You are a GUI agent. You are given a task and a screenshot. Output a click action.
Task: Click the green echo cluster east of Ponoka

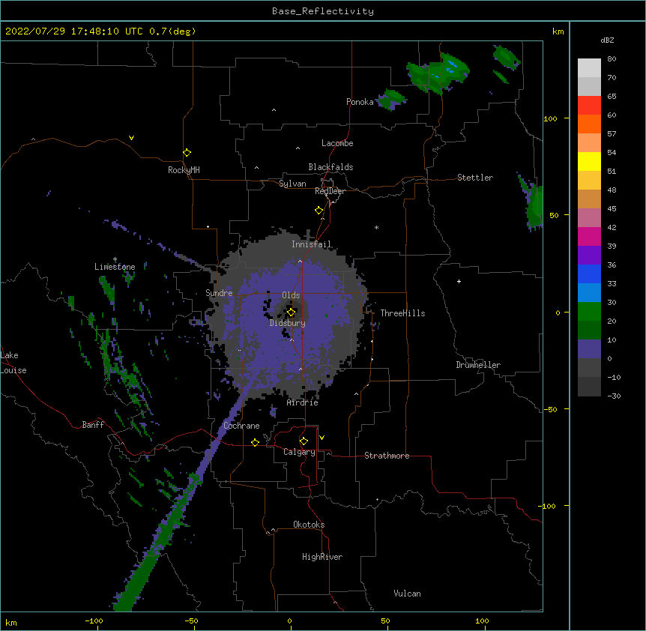392,99
